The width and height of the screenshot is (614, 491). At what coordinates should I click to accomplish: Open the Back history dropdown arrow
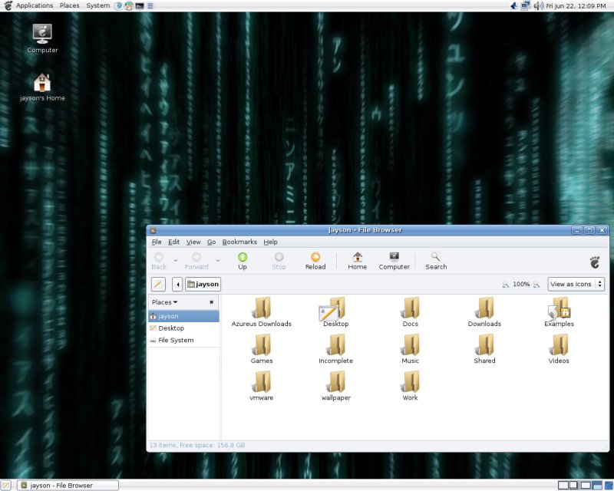tap(176, 260)
